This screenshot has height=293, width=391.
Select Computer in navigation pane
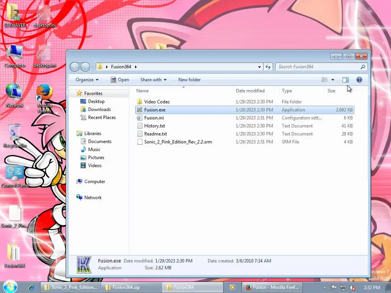click(x=95, y=181)
